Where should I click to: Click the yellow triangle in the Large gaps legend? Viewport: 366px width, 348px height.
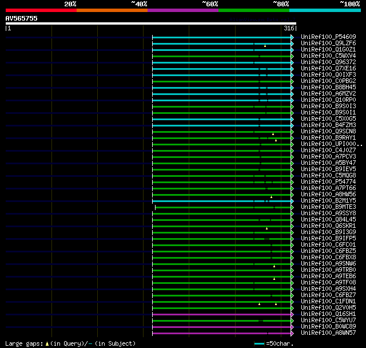pyautogui.click(x=47, y=343)
